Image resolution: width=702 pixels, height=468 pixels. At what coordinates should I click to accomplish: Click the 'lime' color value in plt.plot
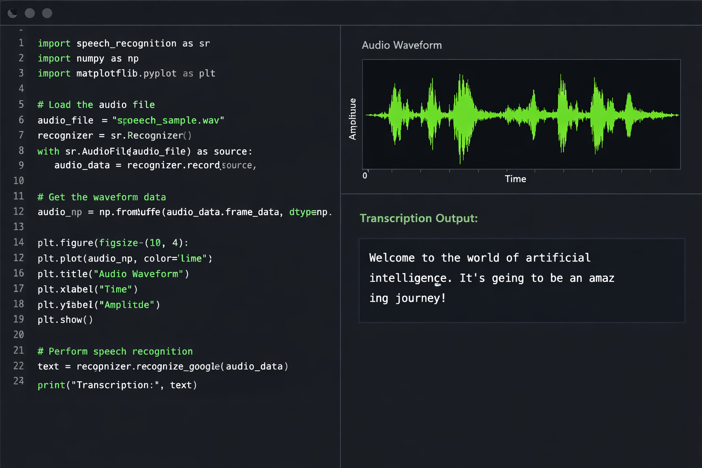point(191,258)
